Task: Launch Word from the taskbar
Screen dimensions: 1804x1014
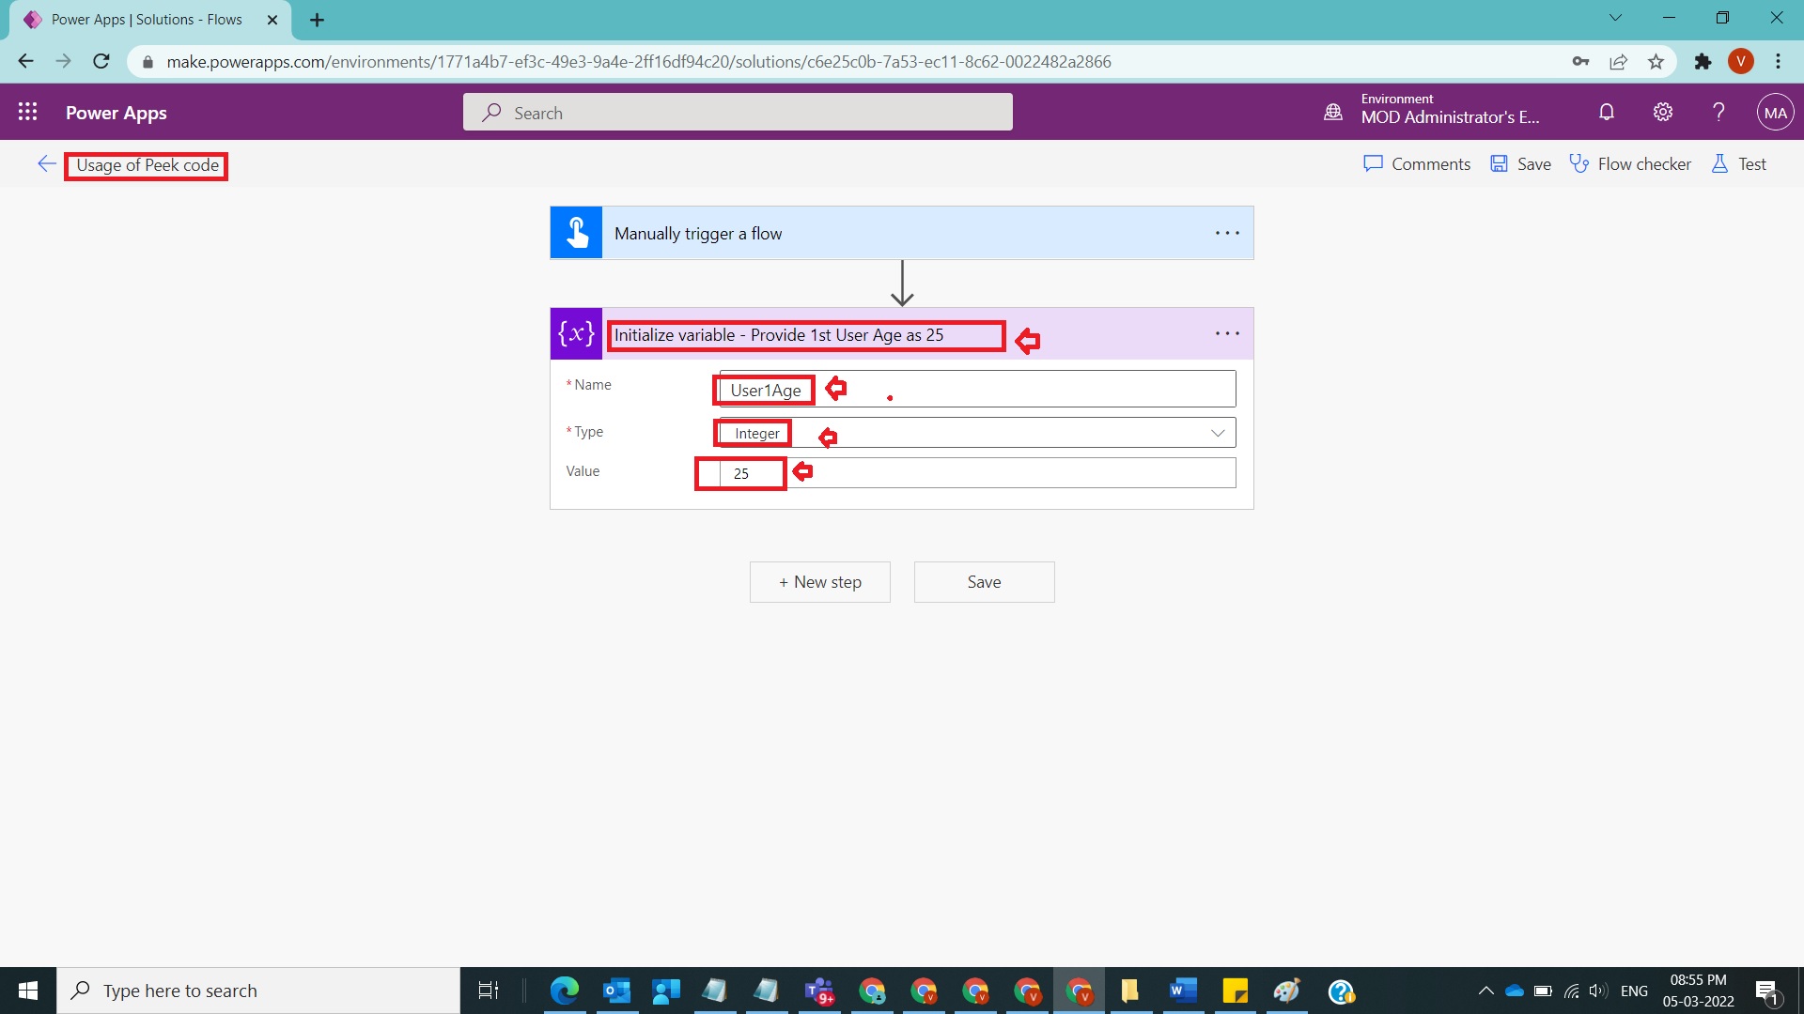Action: [1182, 991]
